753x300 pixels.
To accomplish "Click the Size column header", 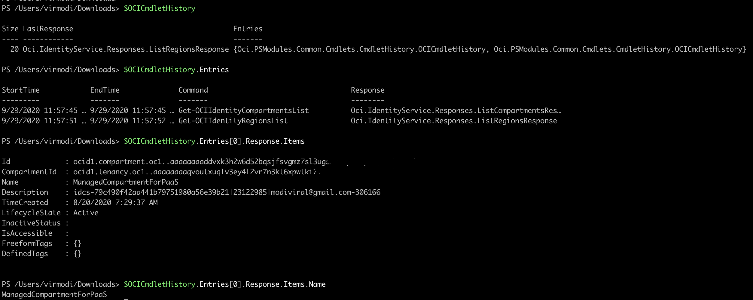I will 10,29.
